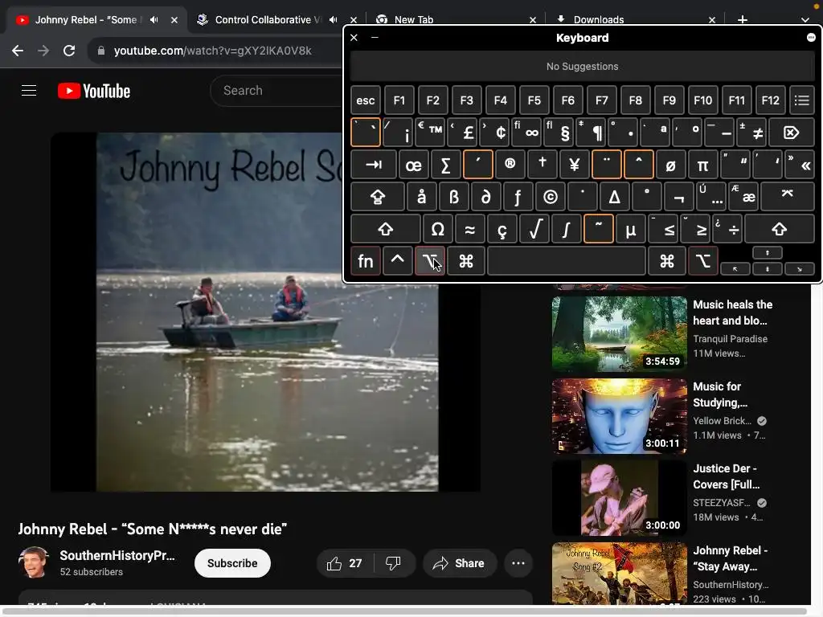Dislike the video with thumbs down
The image size is (823, 617).
pyautogui.click(x=393, y=563)
